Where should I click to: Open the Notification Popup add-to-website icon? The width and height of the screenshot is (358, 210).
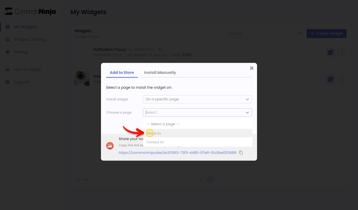330,52
